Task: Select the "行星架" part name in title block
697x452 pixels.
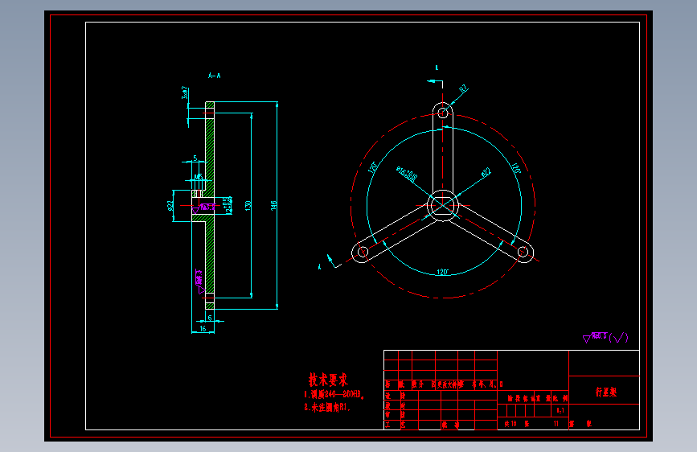Action: (606, 392)
